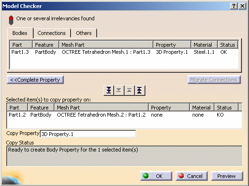Click the Material header in lower table

coord(202,108)
